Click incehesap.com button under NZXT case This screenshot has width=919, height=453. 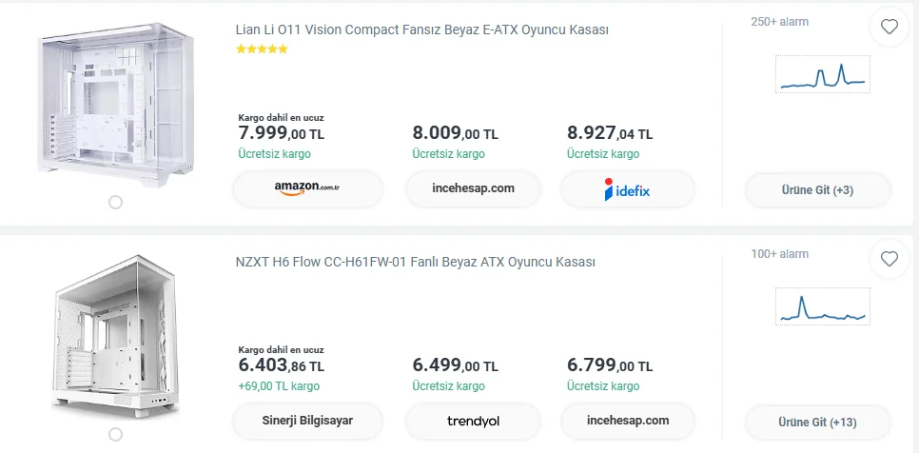point(628,421)
